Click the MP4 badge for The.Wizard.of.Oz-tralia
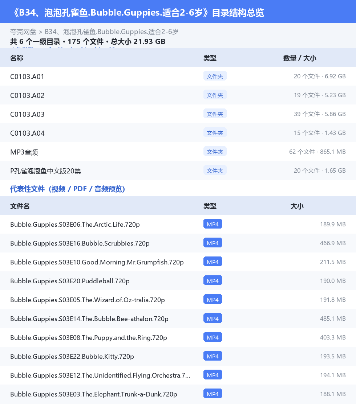 coord(213,300)
